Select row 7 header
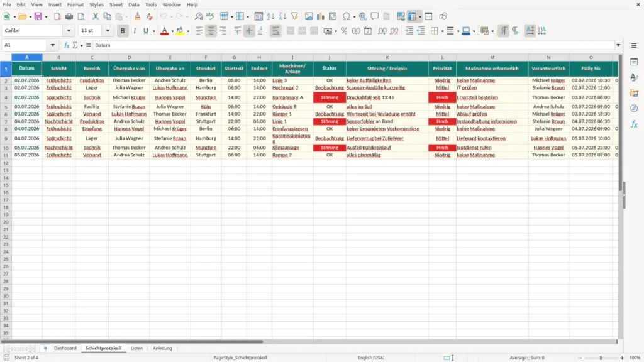The height and width of the screenshot is (362, 644). 6,121
